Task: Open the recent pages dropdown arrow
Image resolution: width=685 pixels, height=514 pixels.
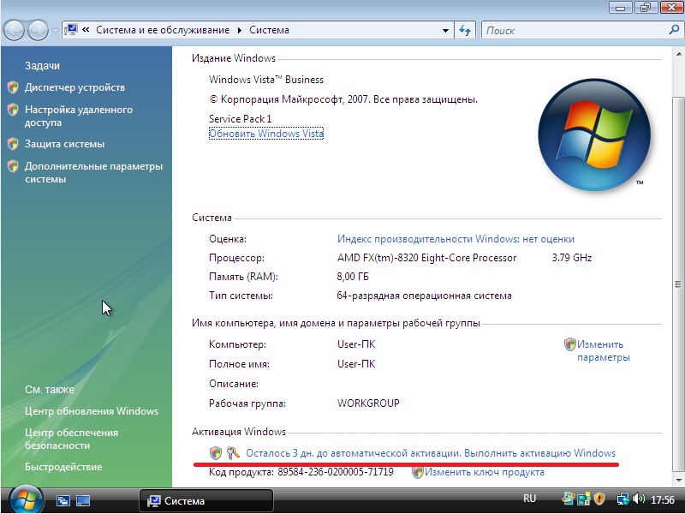Action: pyautogui.click(x=55, y=31)
